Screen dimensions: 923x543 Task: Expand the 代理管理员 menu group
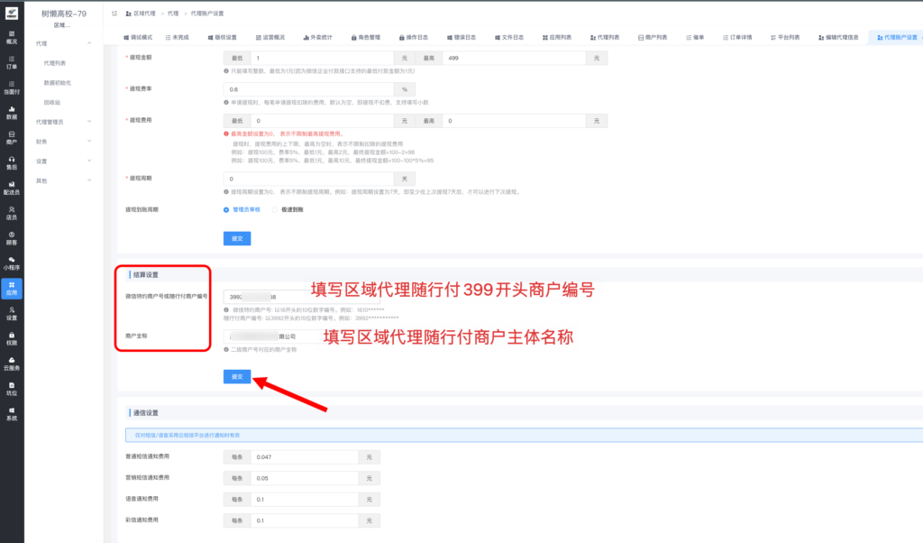tap(50, 122)
